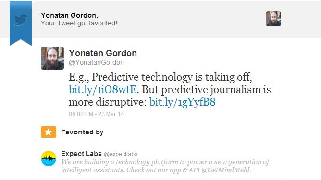Click the orange favorite star icon
The width and height of the screenshot is (321, 180).
(x=49, y=132)
